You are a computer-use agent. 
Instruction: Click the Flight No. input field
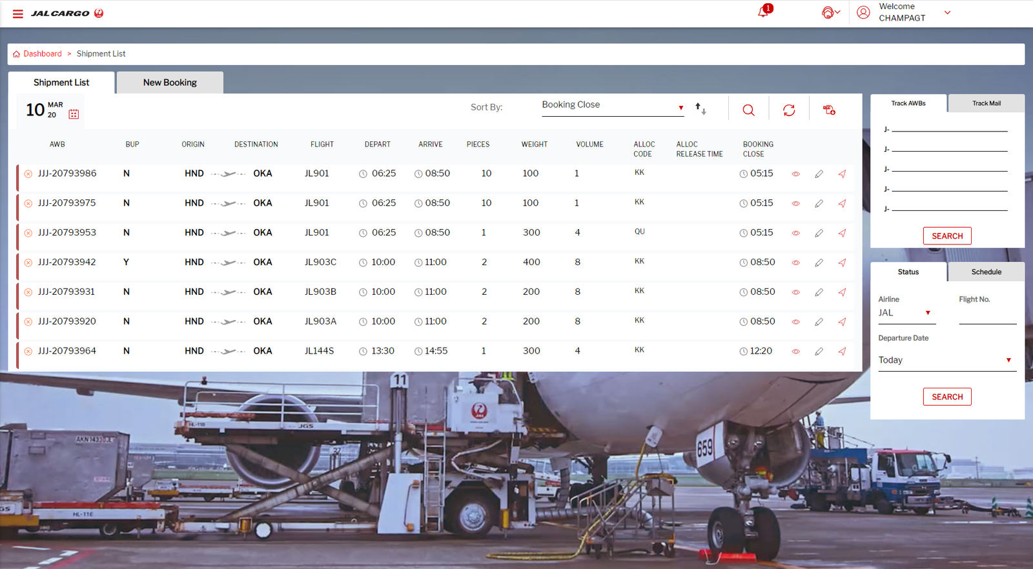987,315
